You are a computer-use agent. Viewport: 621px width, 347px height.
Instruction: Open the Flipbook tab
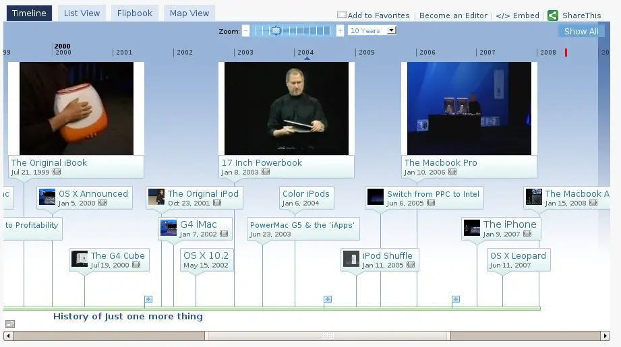tap(135, 13)
